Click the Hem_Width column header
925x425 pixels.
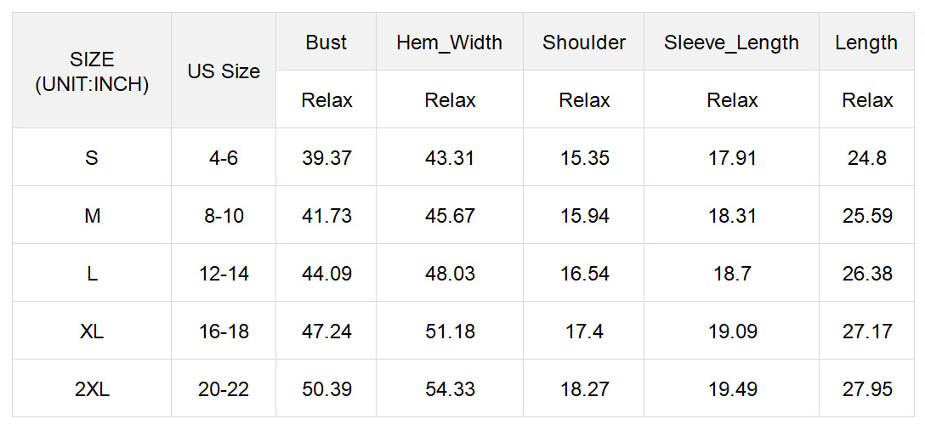pyautogui.click(x=449, y=42)
